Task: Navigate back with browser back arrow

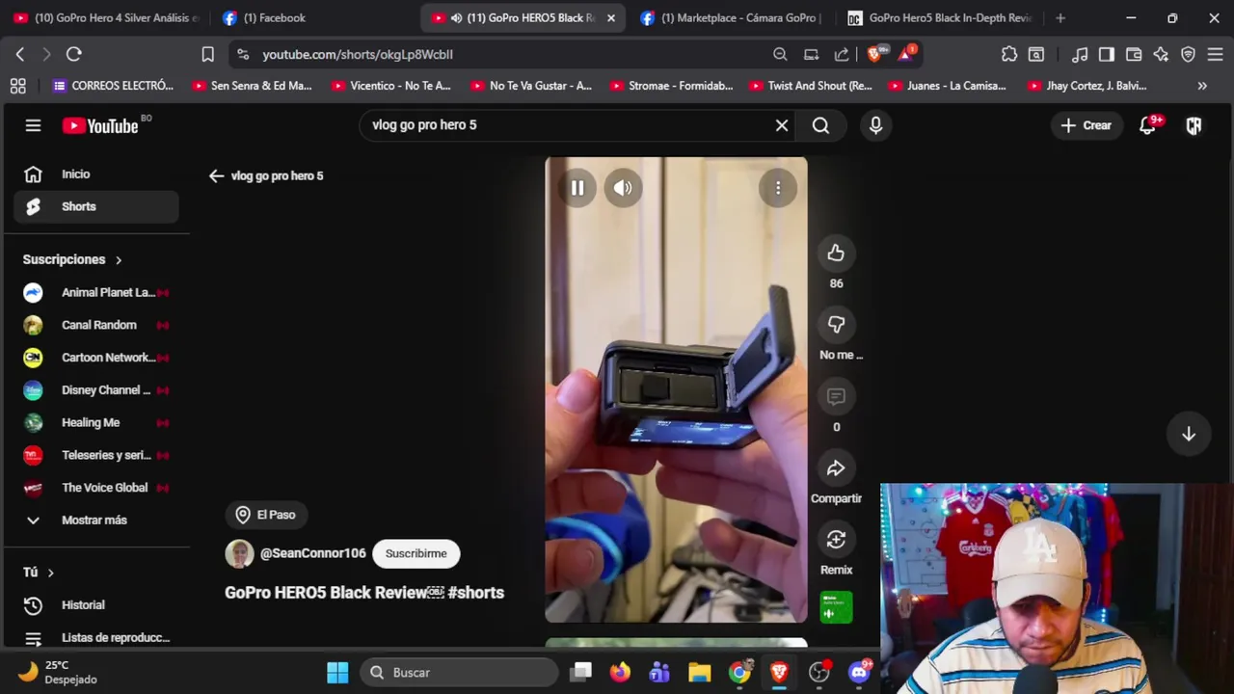Action: (x=20, y=54)
